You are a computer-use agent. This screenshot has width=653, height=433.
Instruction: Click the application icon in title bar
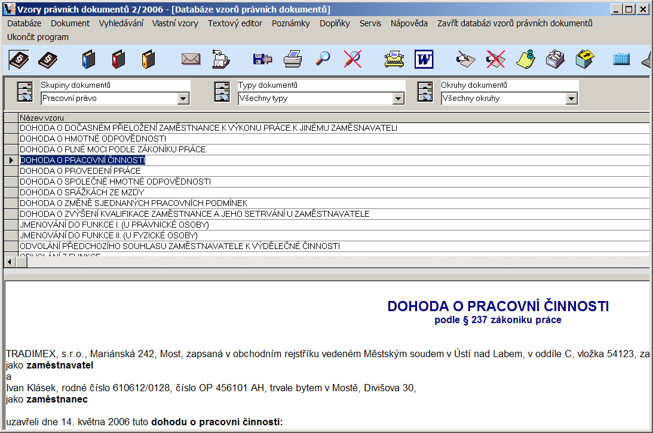[9, 9]
